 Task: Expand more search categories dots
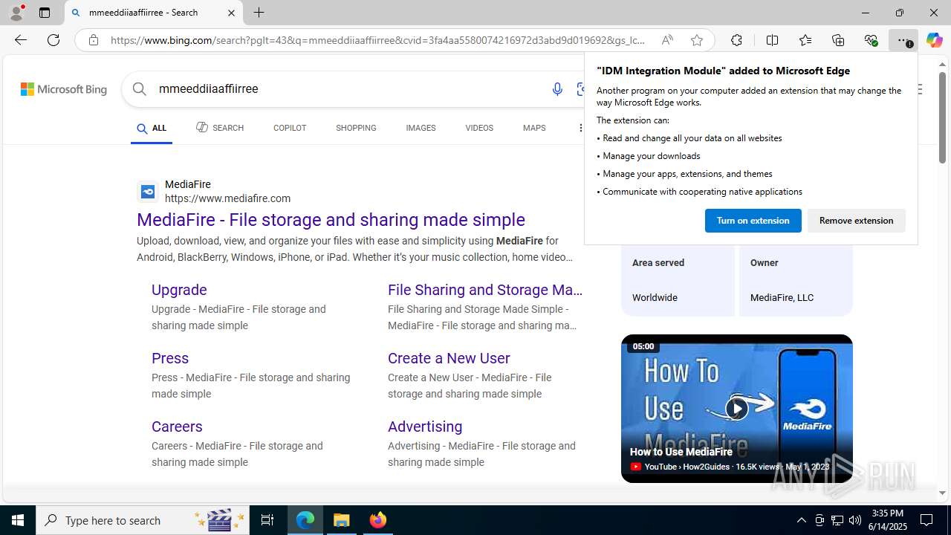[580, 128]
